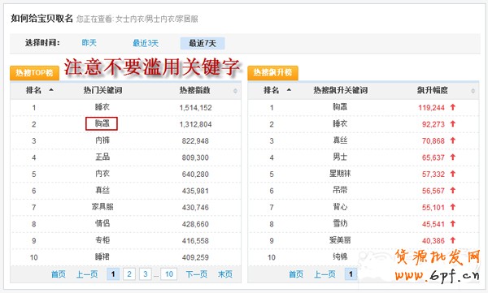
Task: Select the 最近7天 time filter
Action: tap(203, 43)
